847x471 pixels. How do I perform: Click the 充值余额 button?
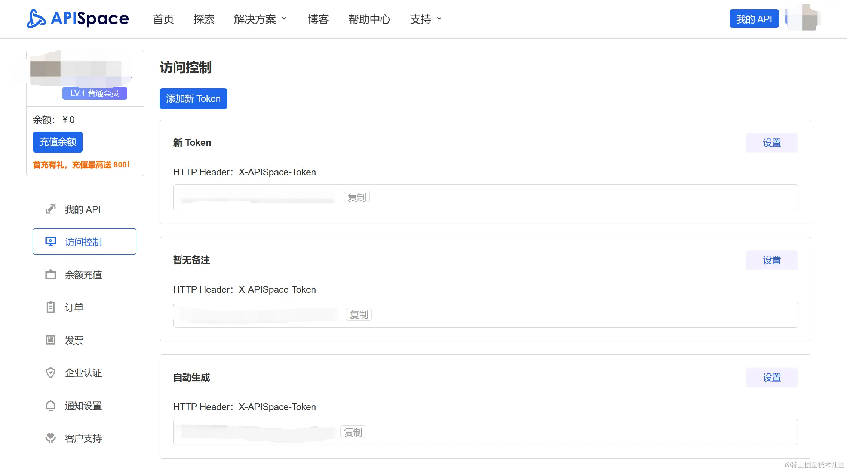click(x=58, y=142)
